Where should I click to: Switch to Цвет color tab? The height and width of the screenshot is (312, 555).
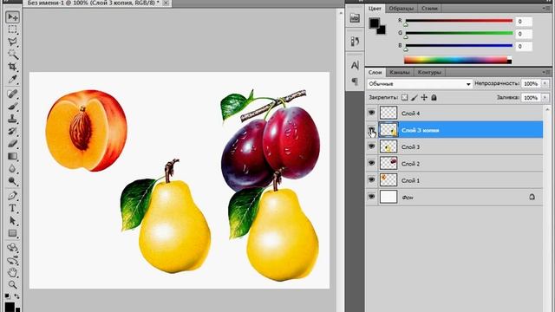click(375, 8)
